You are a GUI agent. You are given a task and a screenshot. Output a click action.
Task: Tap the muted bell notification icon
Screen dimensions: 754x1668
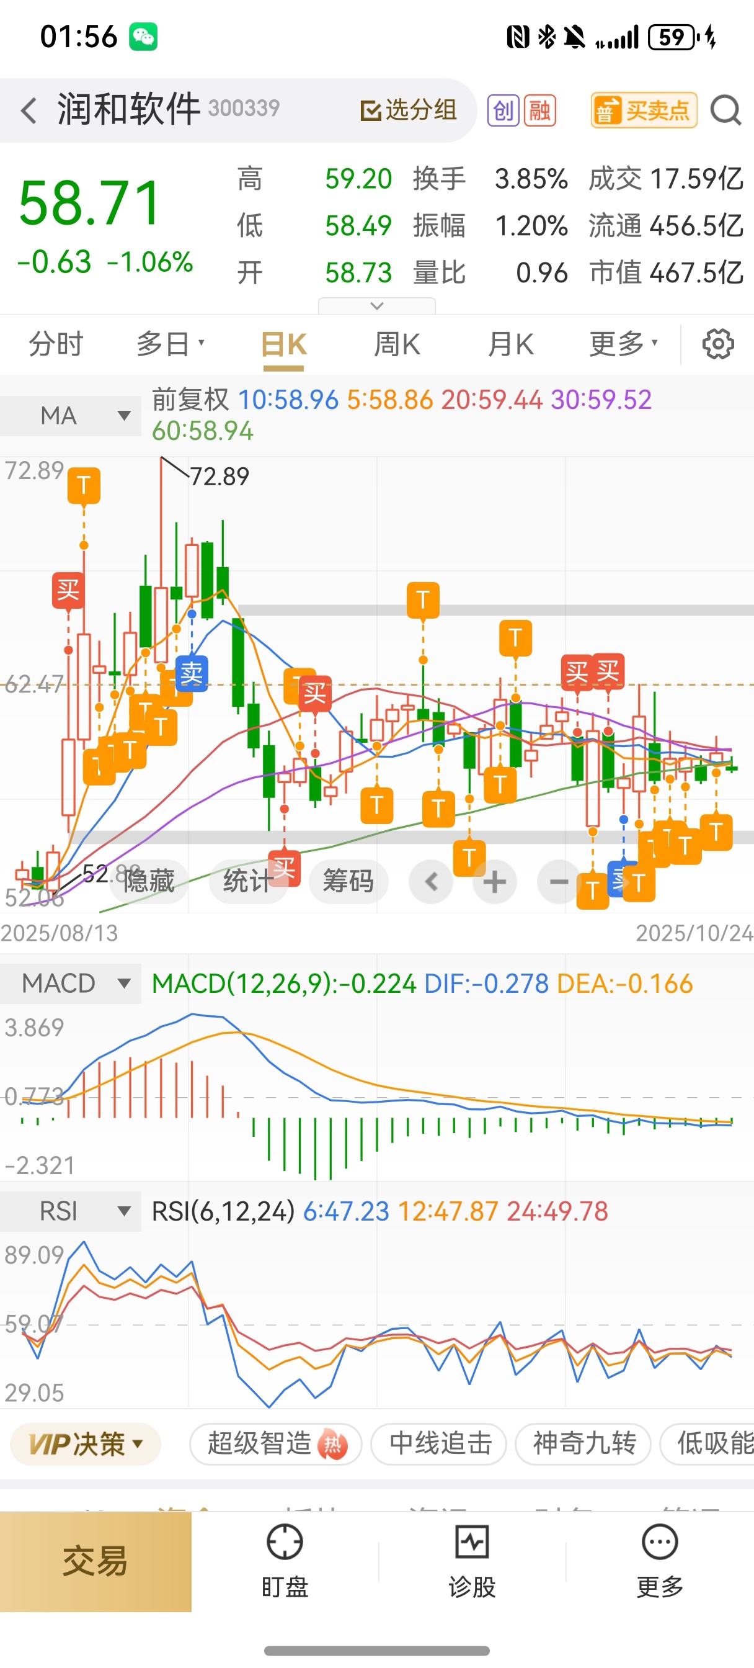tap(575, 37)
